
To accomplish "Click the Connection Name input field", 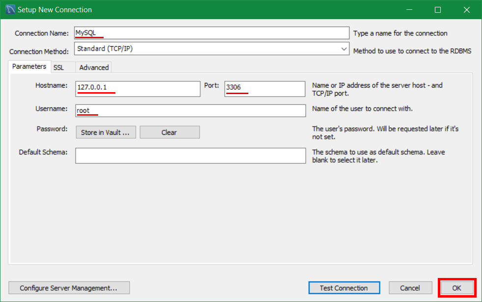I will pos(212,33).
